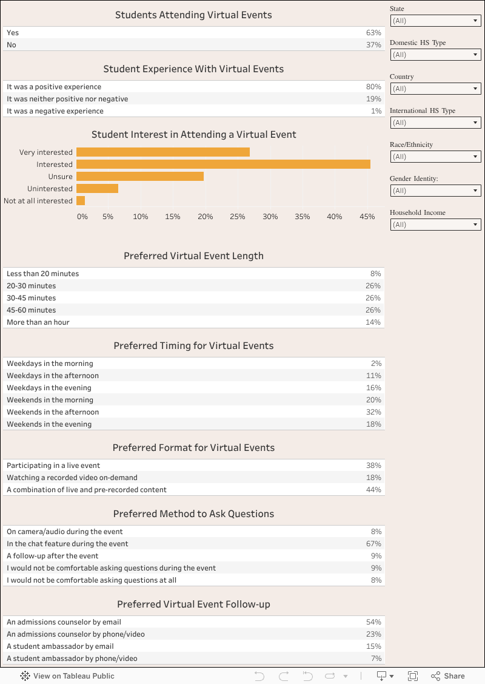Click the Refresh data icon

click(330, 676)
